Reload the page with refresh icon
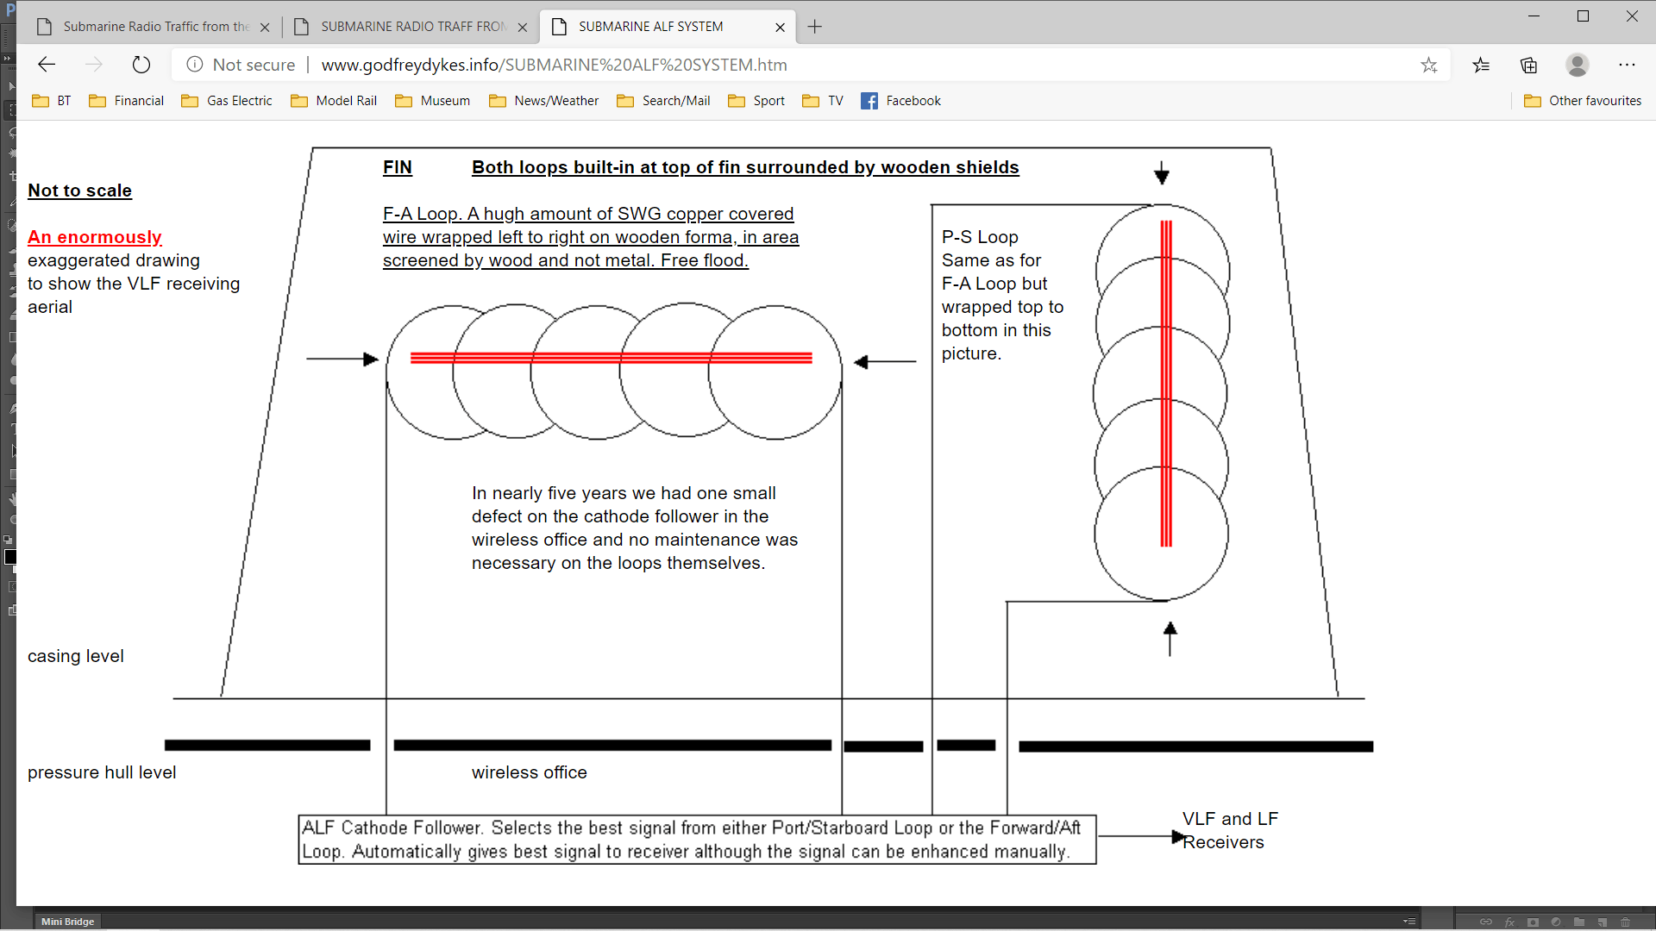This screenshot has width=1656, height=931. pyautogui.click(x=141, y=65)
